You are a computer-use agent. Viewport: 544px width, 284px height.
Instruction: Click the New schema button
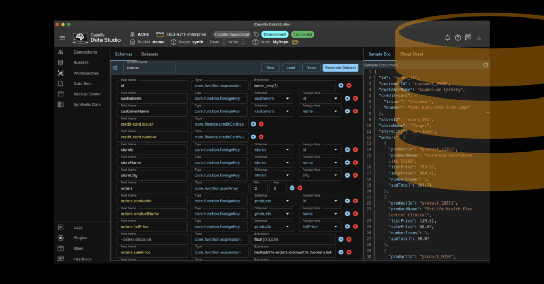[270, 68]
